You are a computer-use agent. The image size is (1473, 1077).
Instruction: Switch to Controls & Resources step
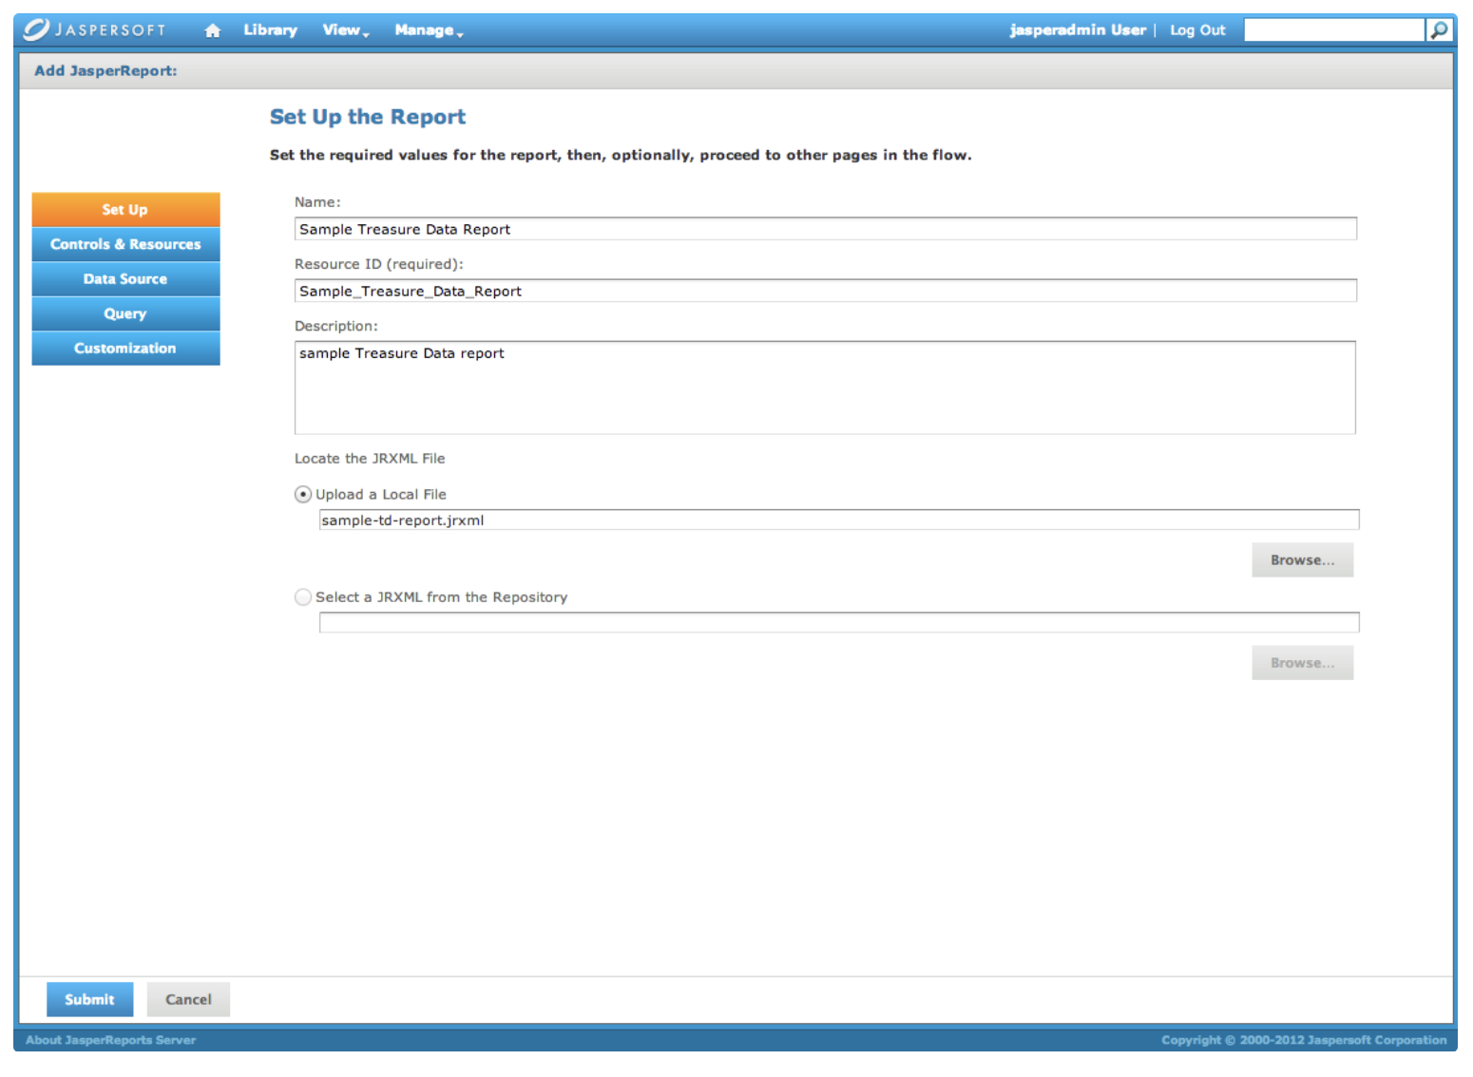pos(125,244)
